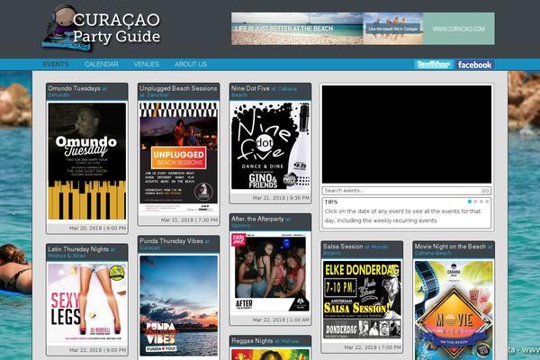Screen dimensions: 540x360
Task: Open the Punda Thursday Vibes sunset poster
Action: [179, 306]
